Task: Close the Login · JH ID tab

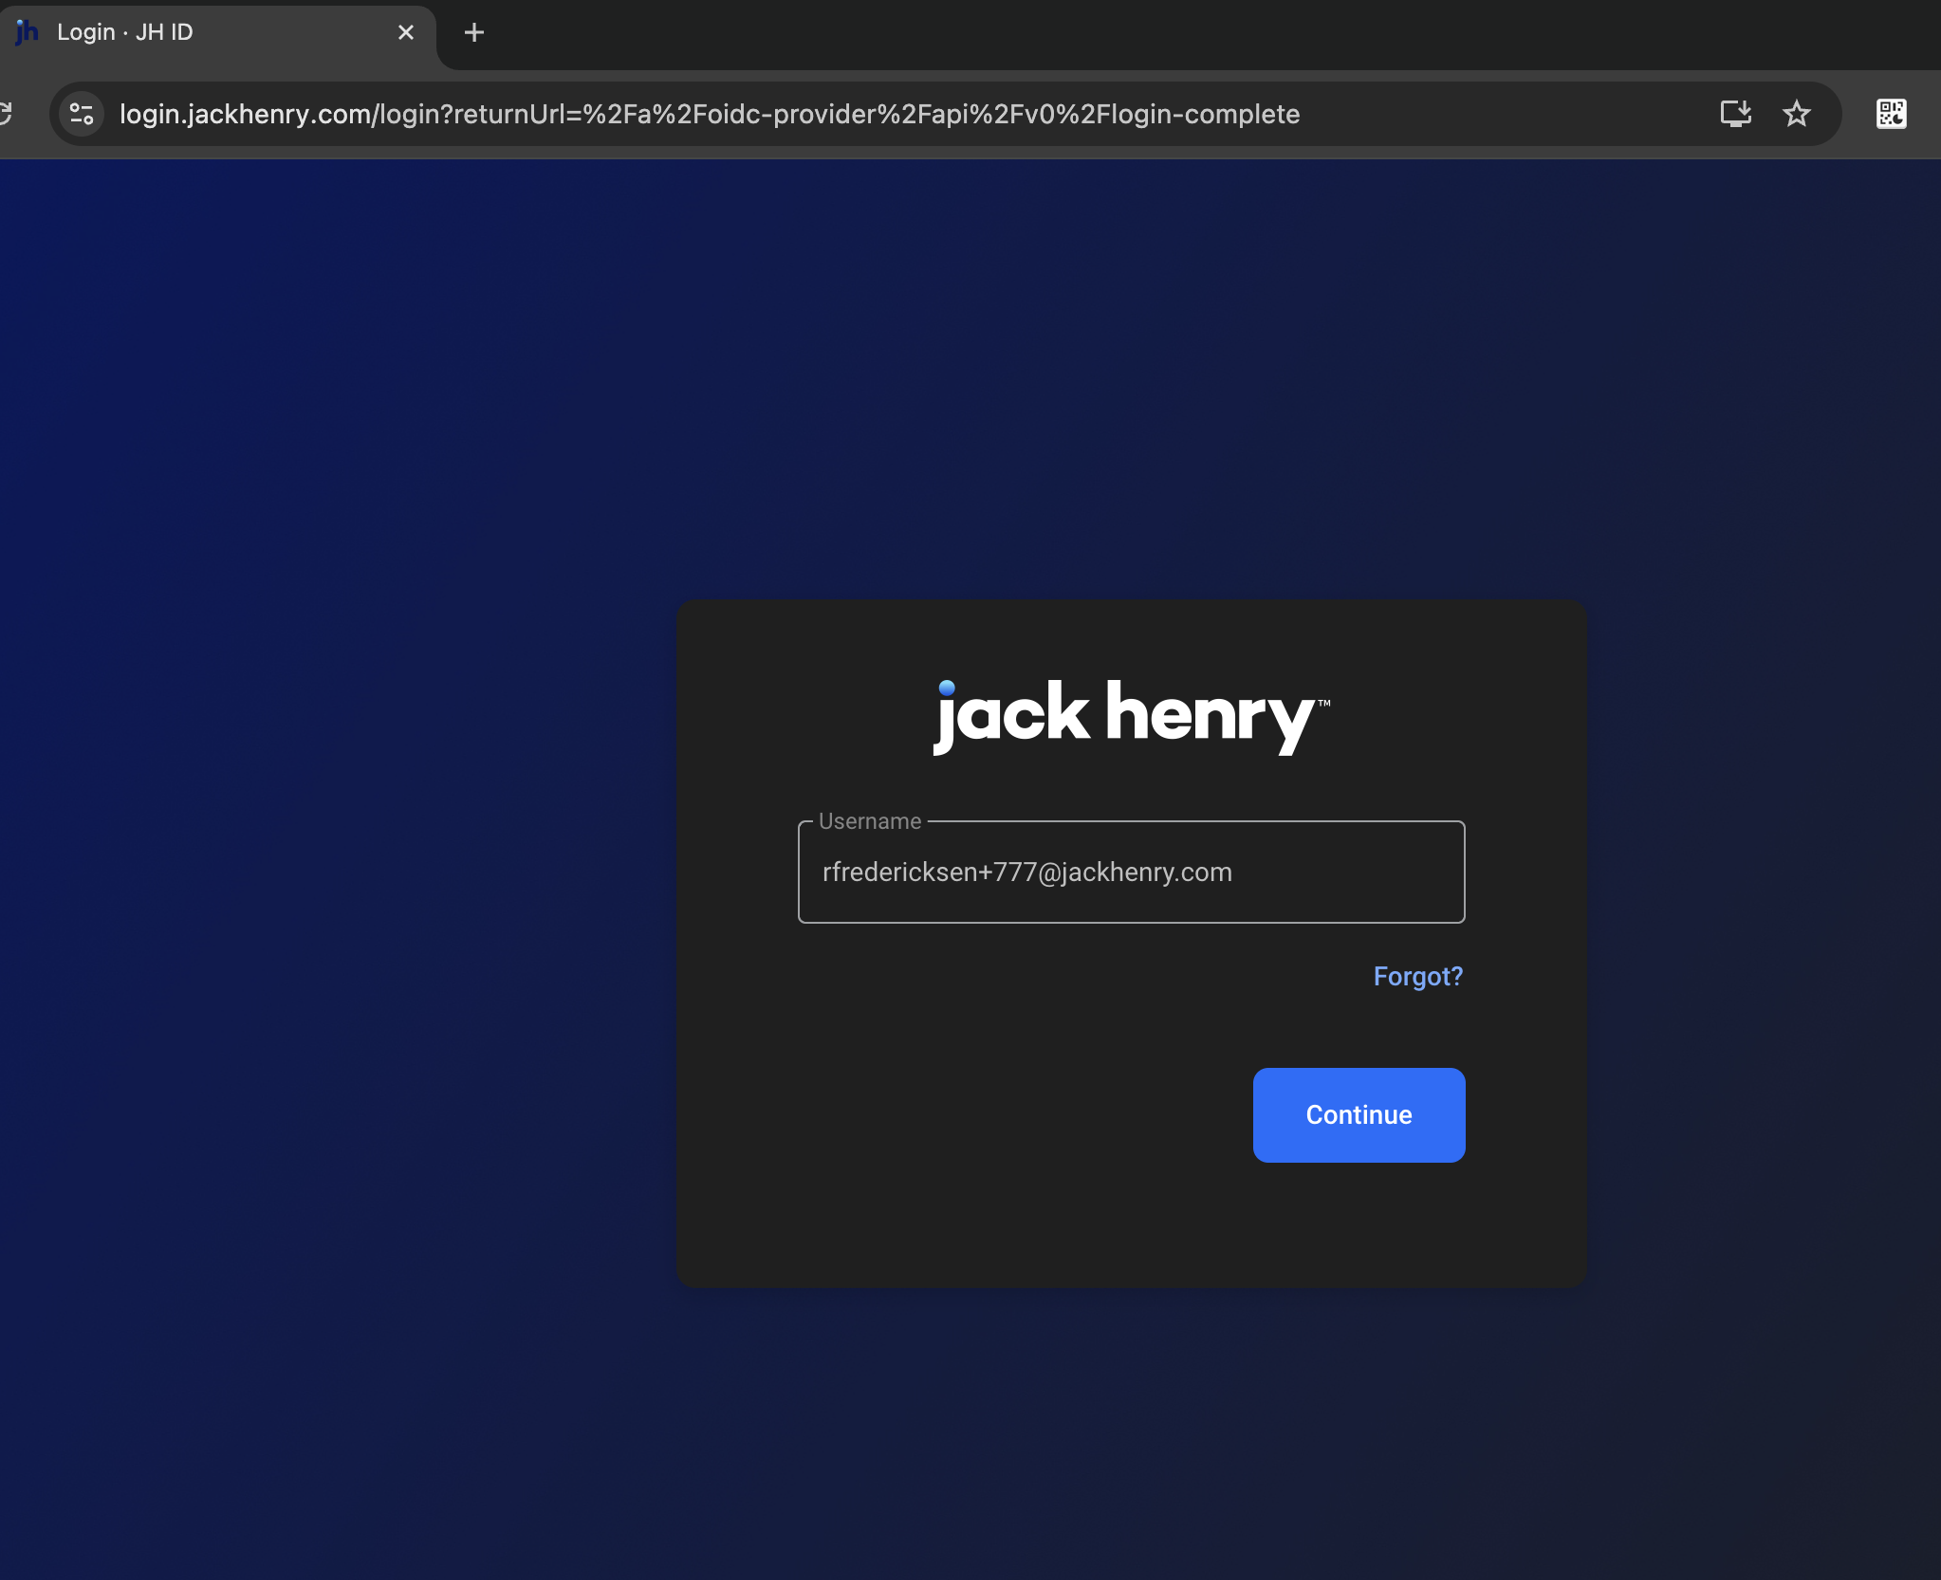Action: pos(406,32)
